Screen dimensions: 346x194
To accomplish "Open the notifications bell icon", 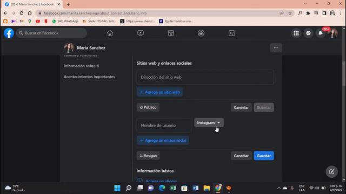I will [321, 33].
